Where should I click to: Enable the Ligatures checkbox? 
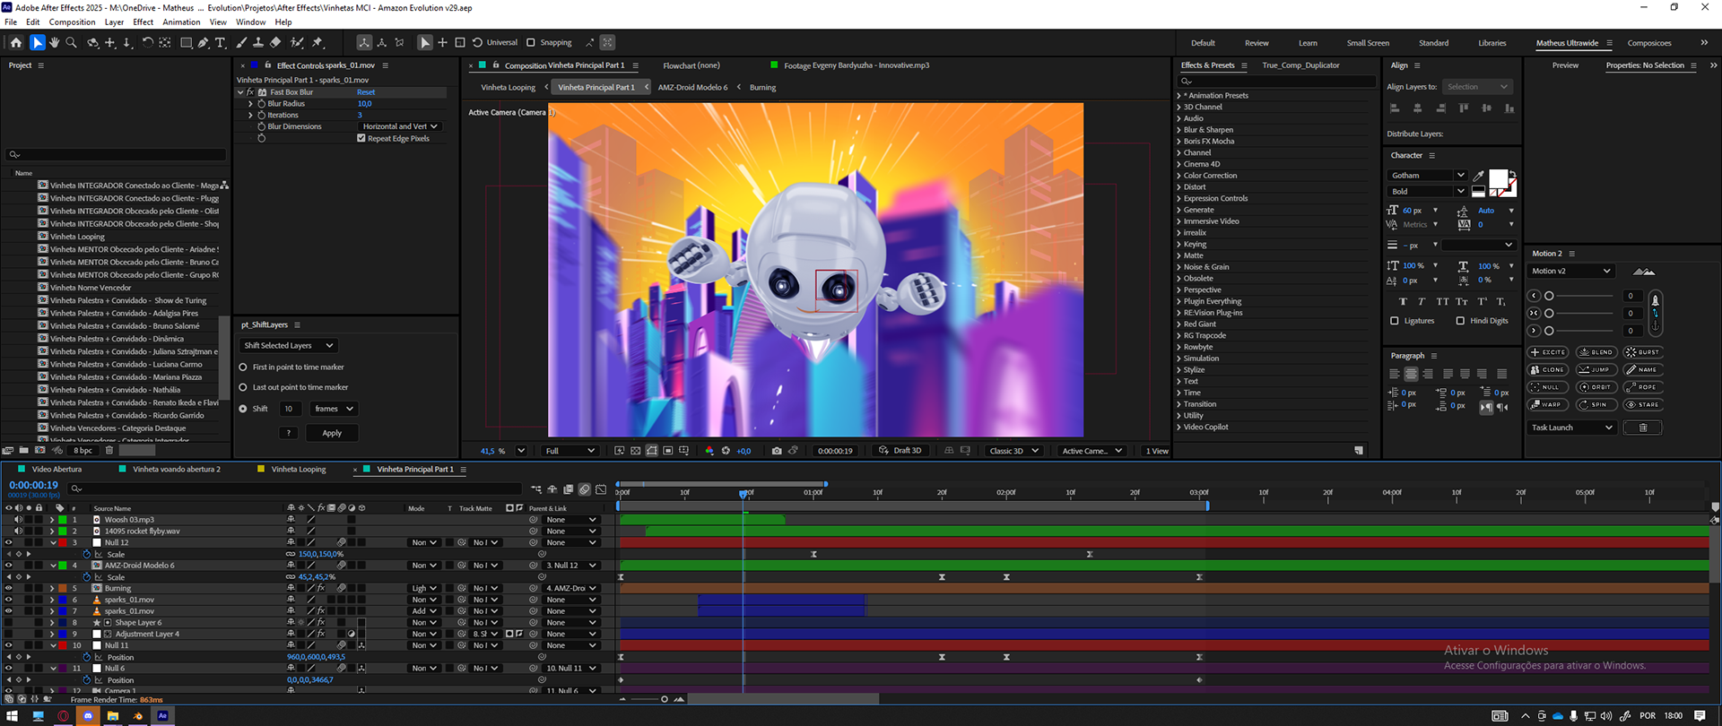coord(1394,320)
